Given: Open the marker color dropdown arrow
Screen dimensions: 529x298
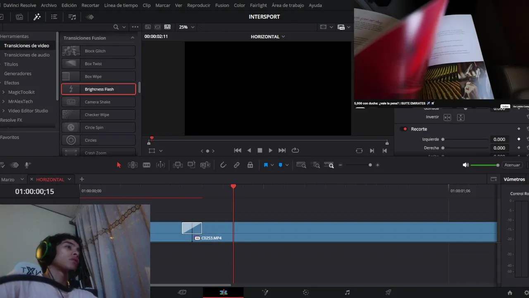Looking at the screenshot, I should point(287,165).
